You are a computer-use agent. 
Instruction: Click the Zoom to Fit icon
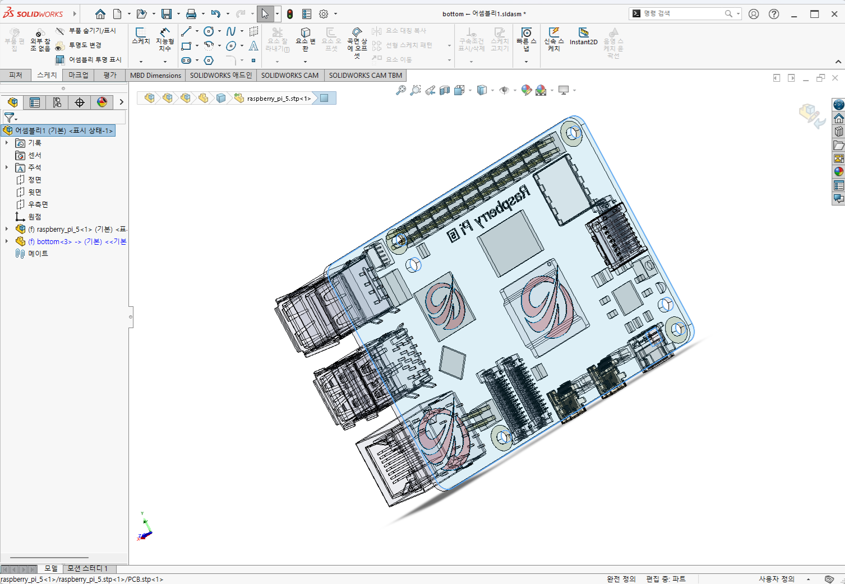pos(401,90)
